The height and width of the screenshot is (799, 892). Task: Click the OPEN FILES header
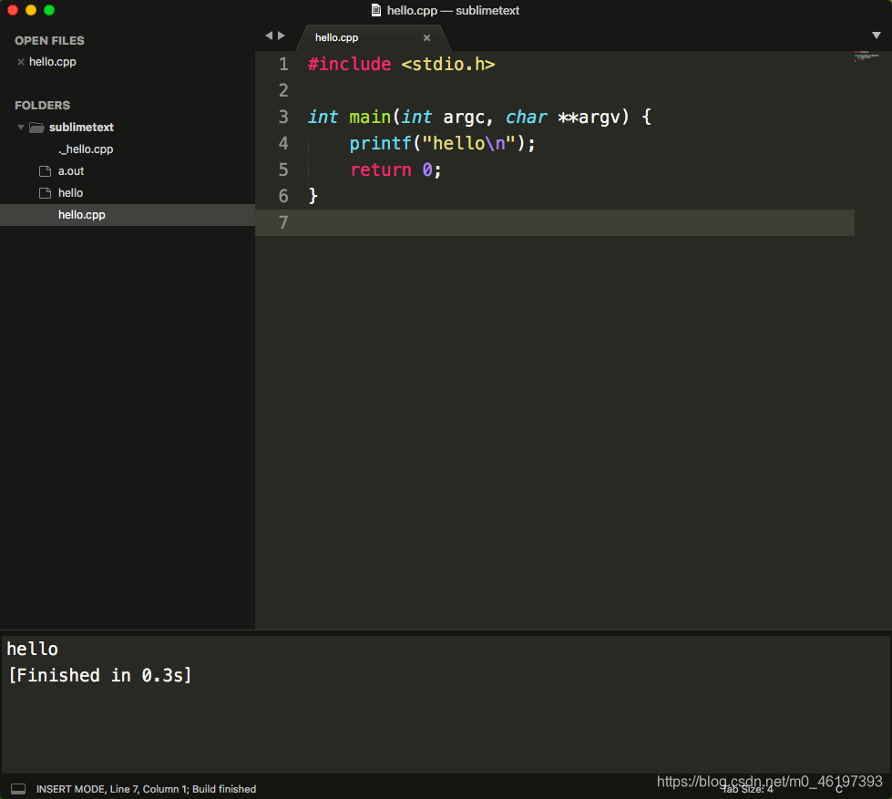click(x=49, y=40)
